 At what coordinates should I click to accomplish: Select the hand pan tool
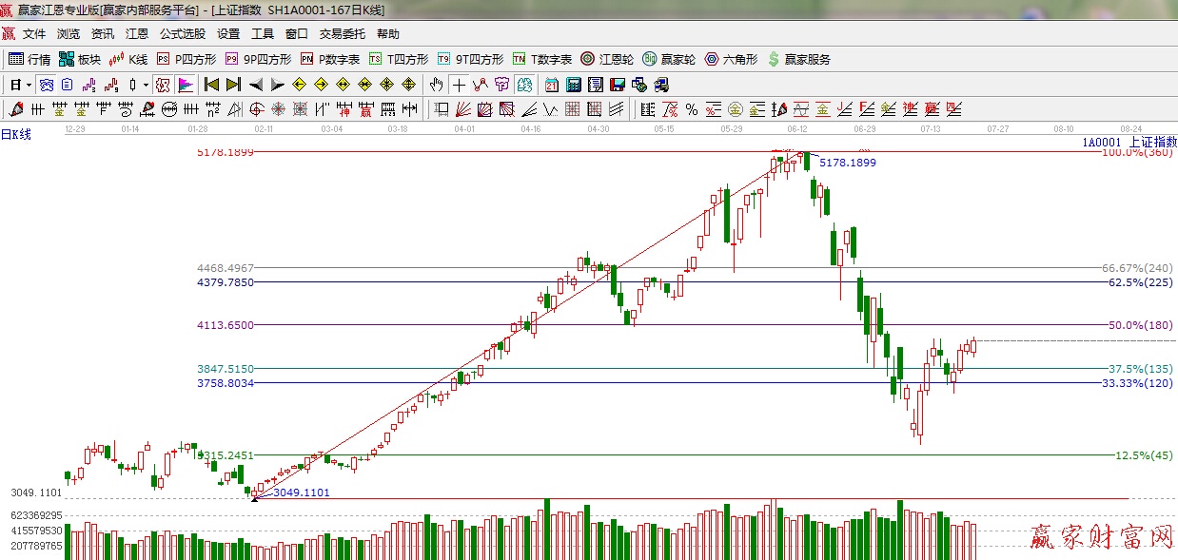point(437,85)
